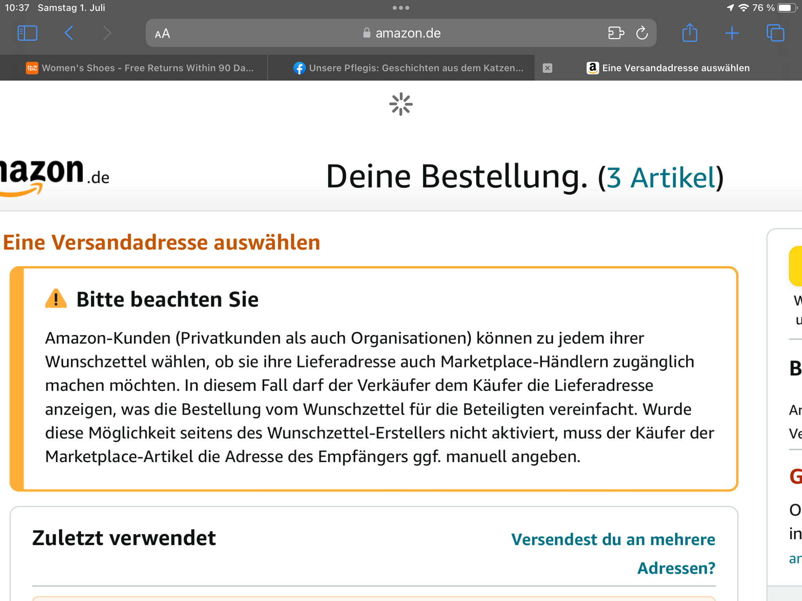Tap the lock icon beside amazon.de
The image size is (802, 601).
click(x=367, y=33)
